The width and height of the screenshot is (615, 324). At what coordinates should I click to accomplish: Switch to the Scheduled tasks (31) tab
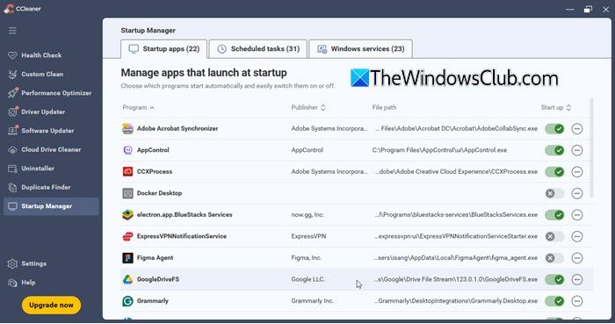pyautogui.click(x=258, y=49)
